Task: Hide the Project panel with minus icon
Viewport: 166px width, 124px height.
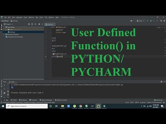Action: [x=43, y=24]
